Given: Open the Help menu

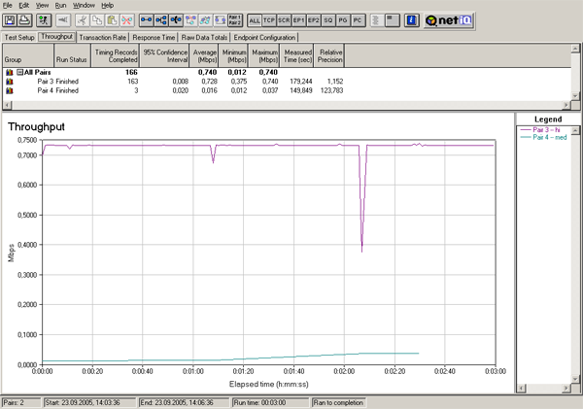Looking at the screenshot, I should (108, 5).
